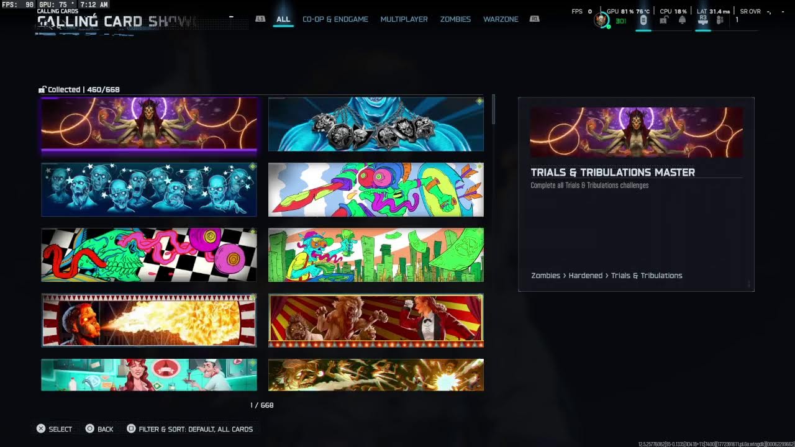Screen dimensions: 795x447
Task: Click the L1 previous-tab bumper icon
Action: click(x=260, y=19)
